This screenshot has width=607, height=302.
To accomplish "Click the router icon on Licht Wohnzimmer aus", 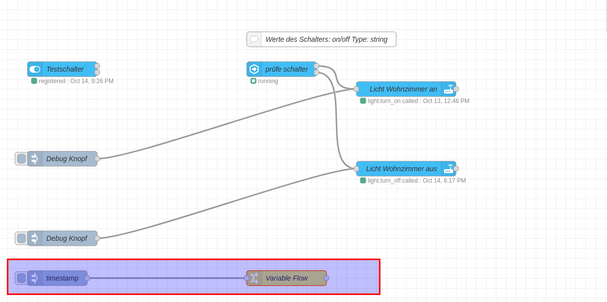I will [449, 169].
